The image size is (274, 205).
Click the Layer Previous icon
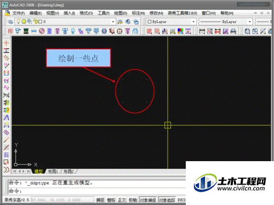[128, 22]
